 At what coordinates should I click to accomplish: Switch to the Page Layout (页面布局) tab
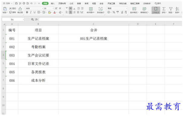click(62, 4)
